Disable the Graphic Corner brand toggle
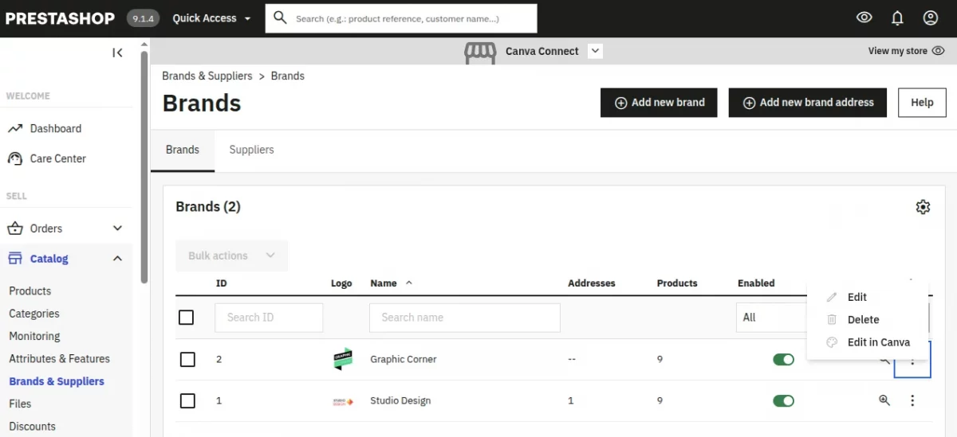Screen dimensions: 957x437 pos(784,359)
